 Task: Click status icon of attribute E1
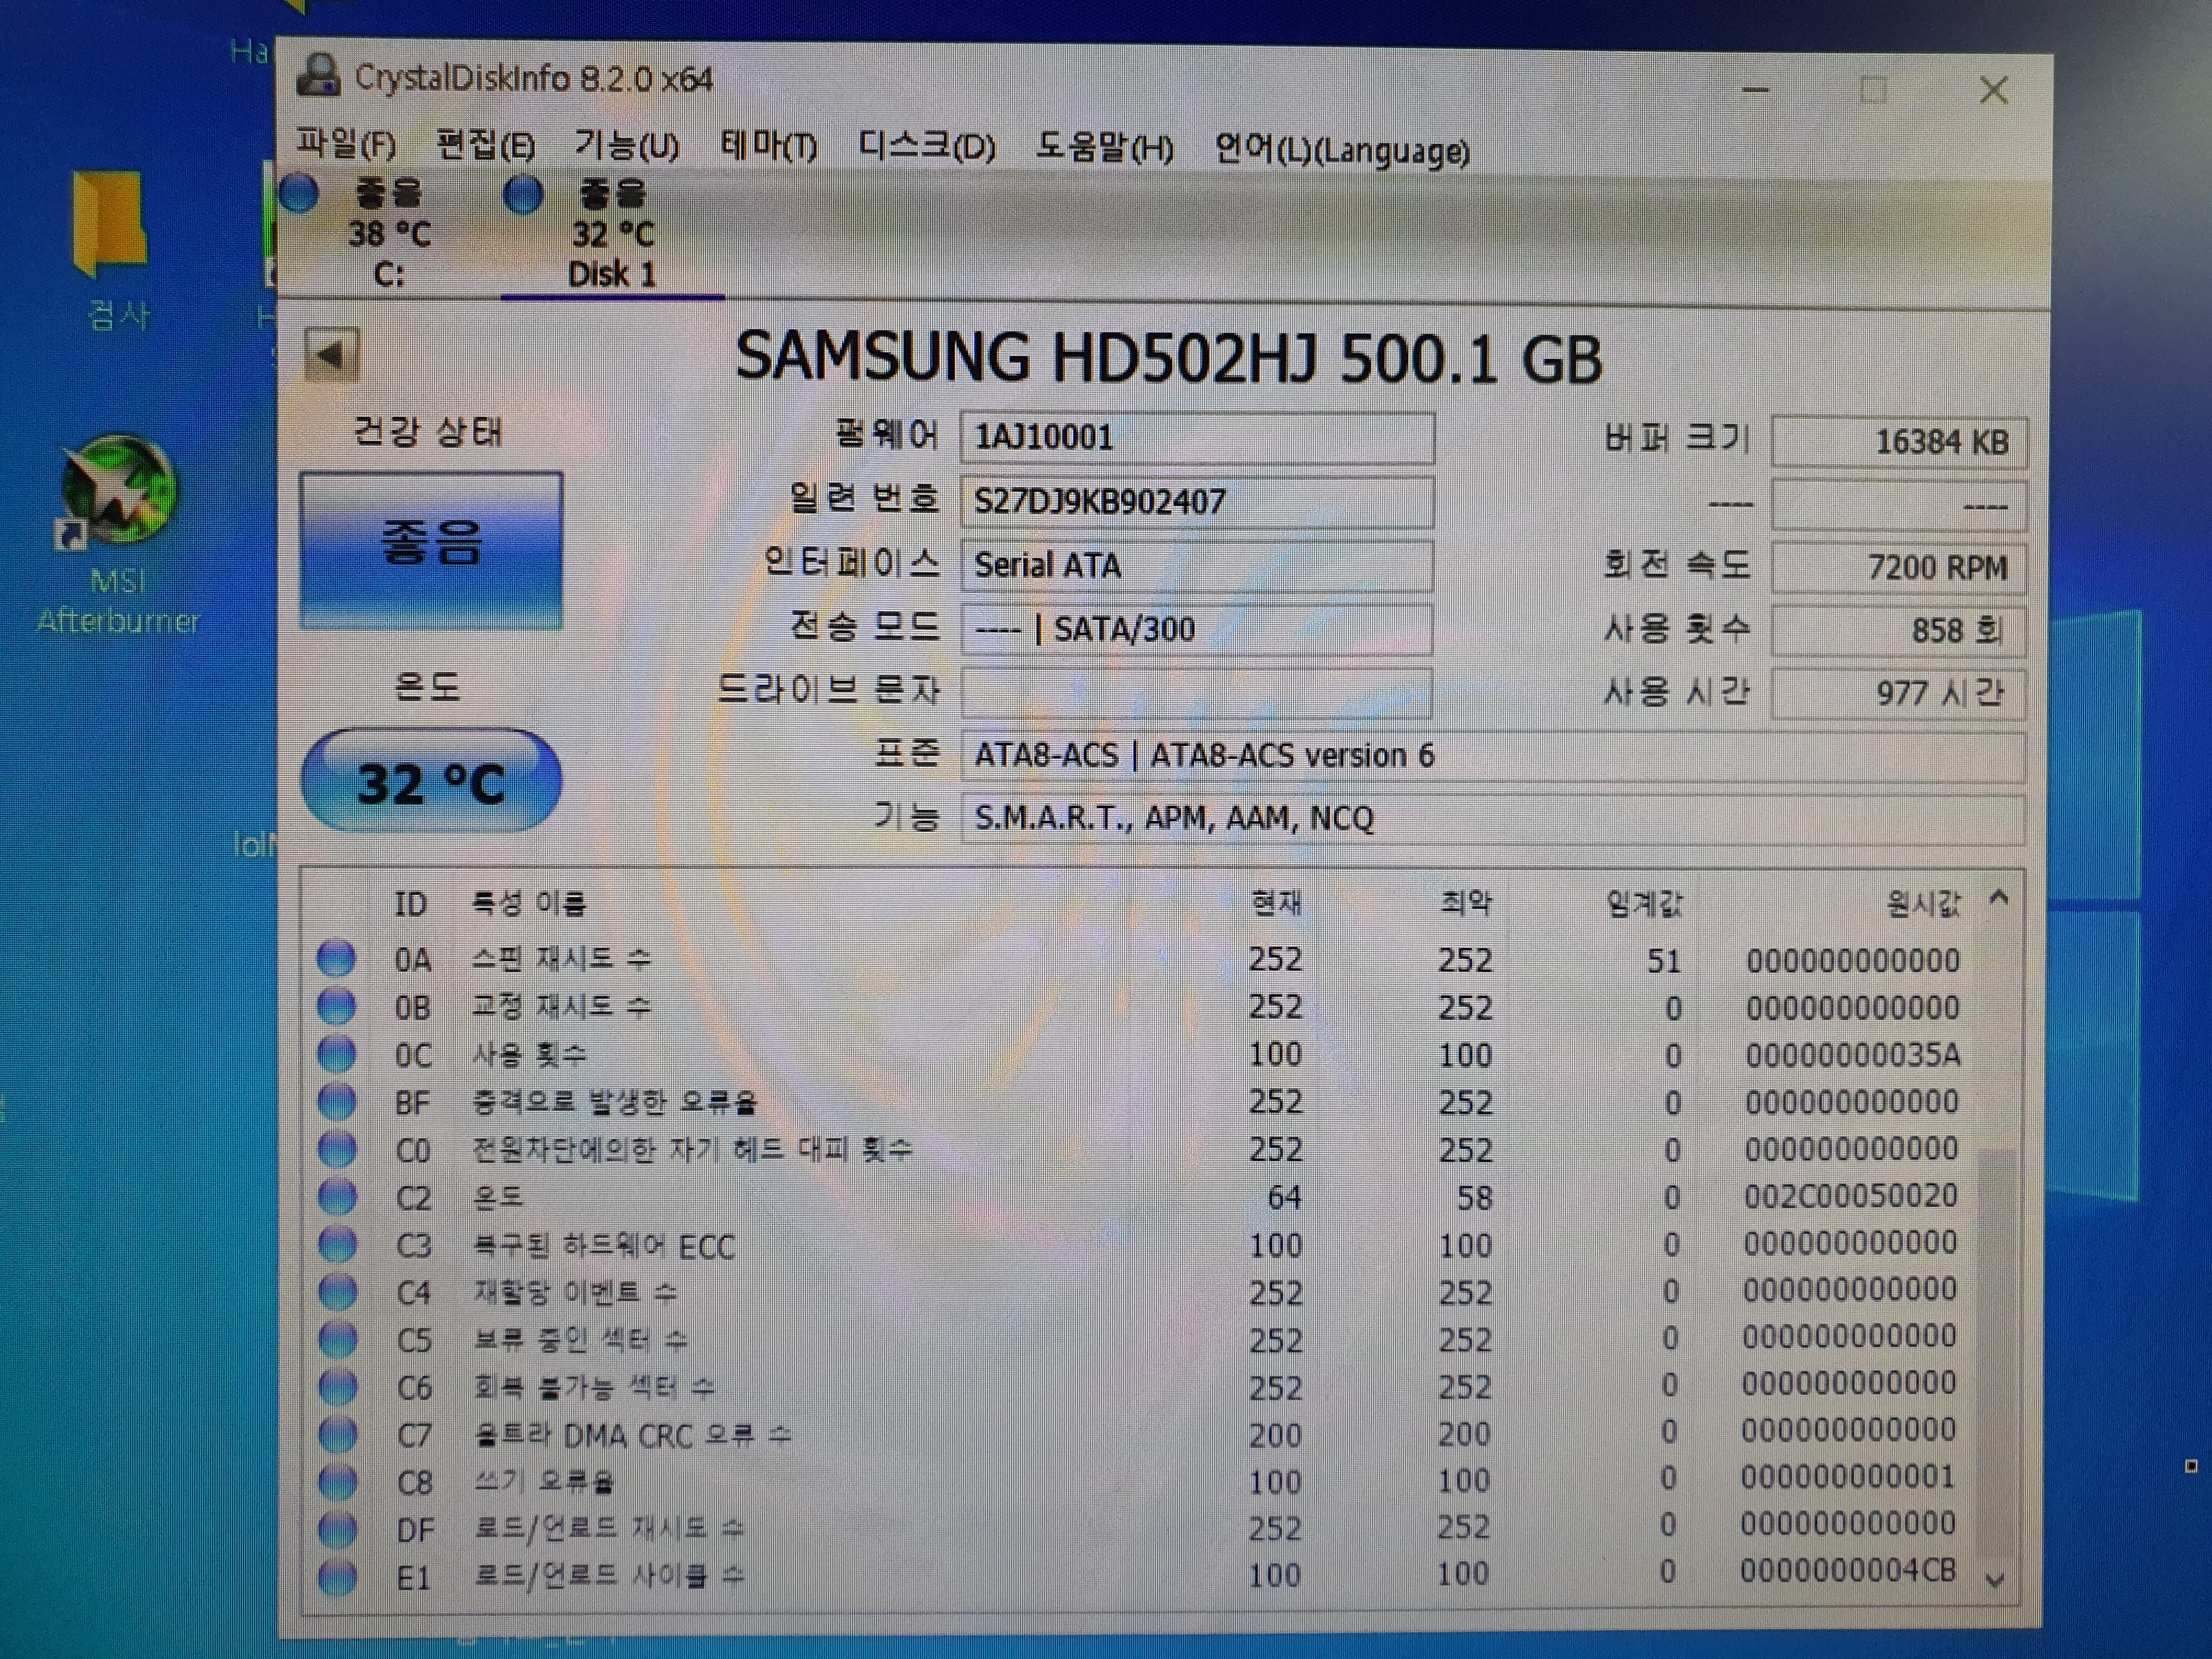point(337,1578)
